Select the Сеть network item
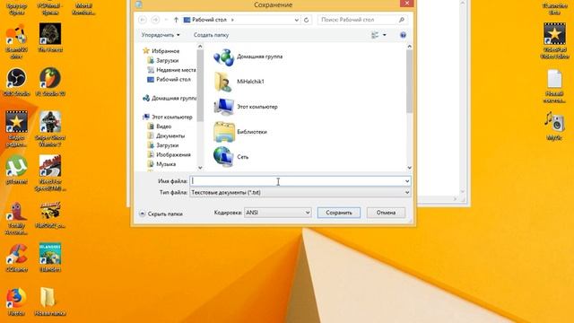The width and height of the screenshot is (574, 323). coord(231,157)
